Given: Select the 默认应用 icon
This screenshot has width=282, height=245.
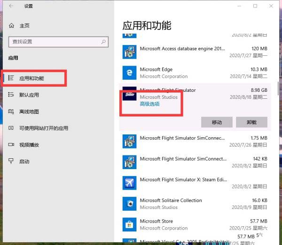Looking at the screenshot, I should coord(11,95).
